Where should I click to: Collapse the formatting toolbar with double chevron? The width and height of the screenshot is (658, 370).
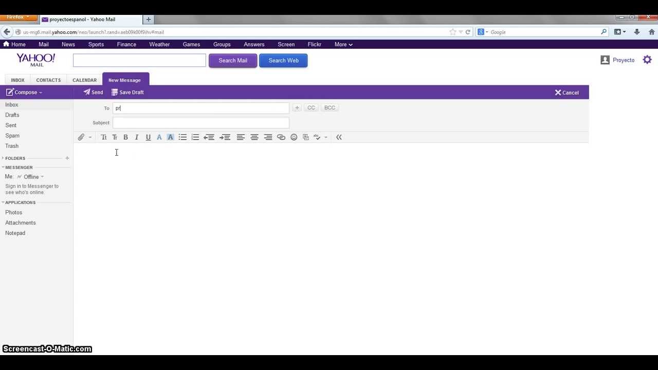339,137
